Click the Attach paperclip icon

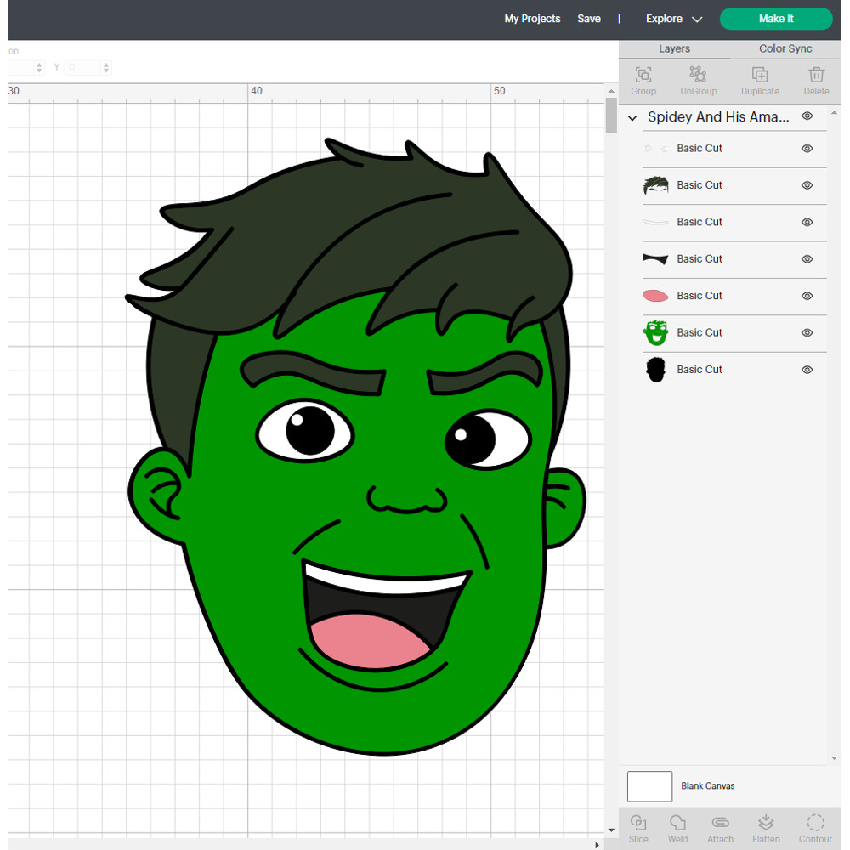tap(720, 823)
